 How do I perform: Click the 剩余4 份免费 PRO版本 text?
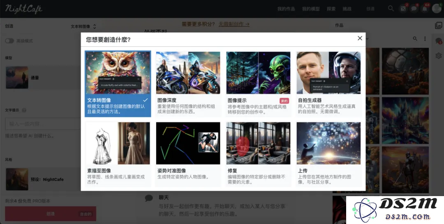tap(28, 201)
